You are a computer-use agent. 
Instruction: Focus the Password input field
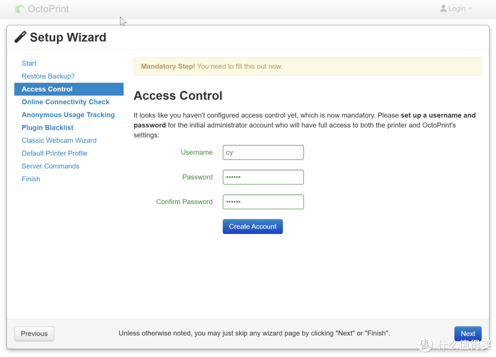point(263,177)
